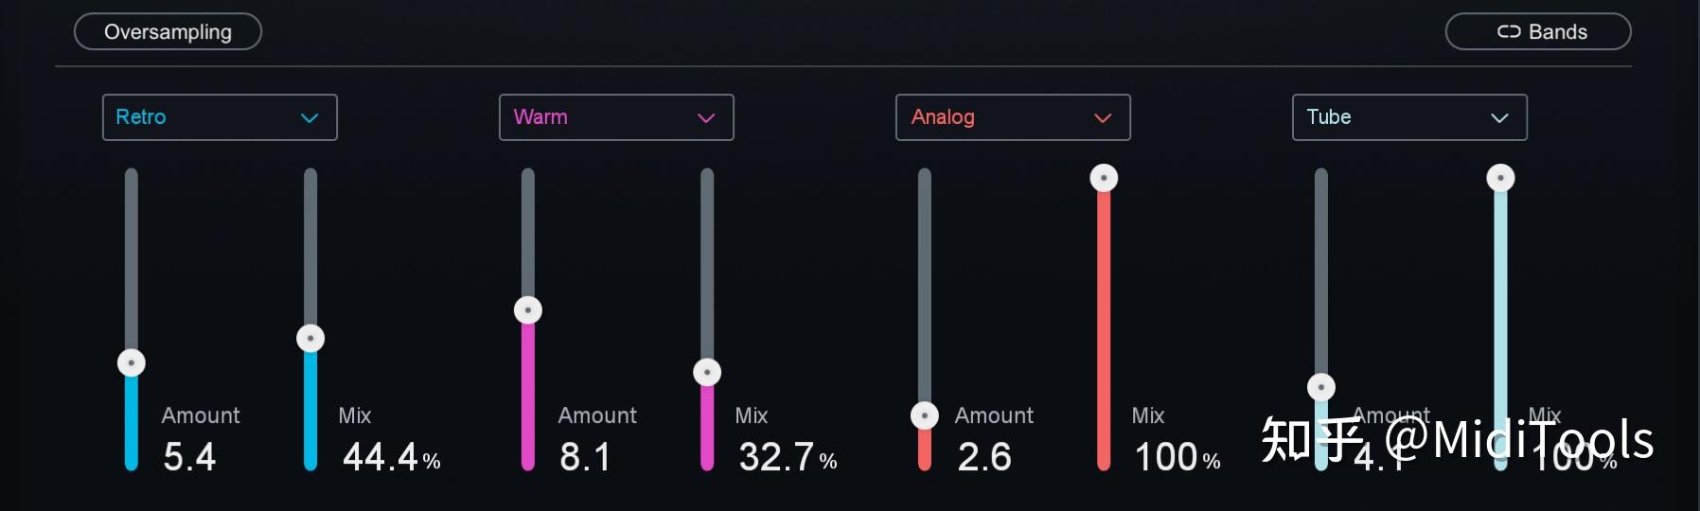Click the Oversampling button
1700x511 pixels.
tap(168, 32)
